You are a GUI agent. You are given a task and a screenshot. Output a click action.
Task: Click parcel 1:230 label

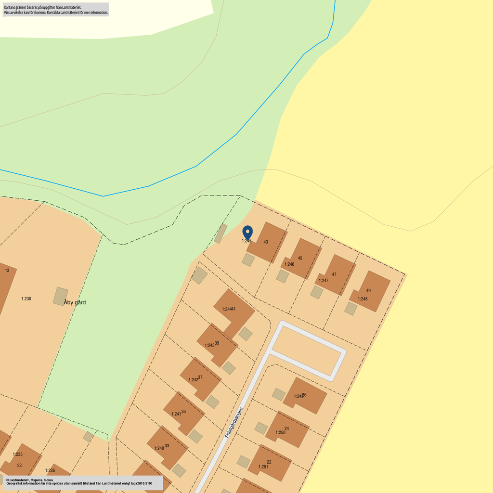[26, 299]
